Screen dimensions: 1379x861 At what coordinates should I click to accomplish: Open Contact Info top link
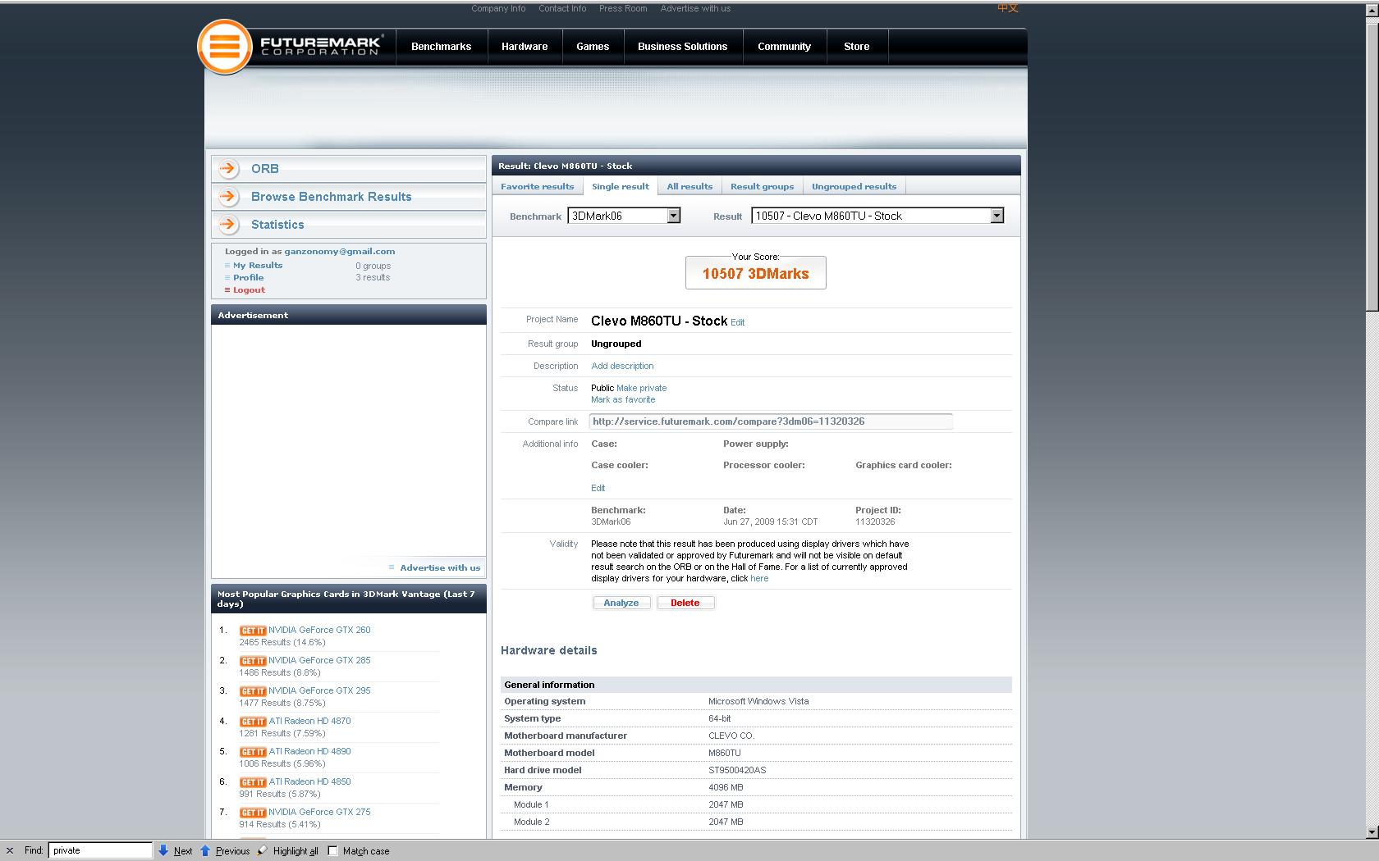click(562, 8)
